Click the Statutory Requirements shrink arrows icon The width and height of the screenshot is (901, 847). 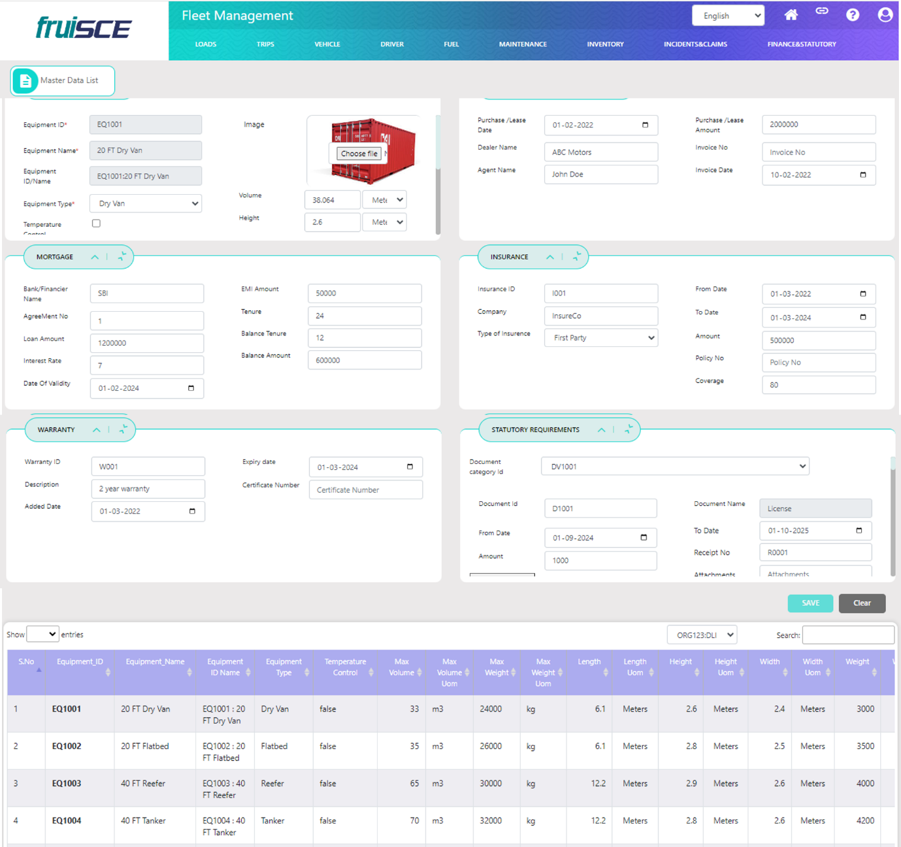(629, 429)
